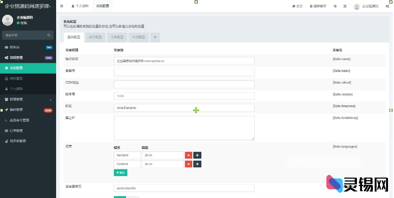Click the zh-cn value in the frontend row
This screenshot has height=198, width=394.
(163, 164)
